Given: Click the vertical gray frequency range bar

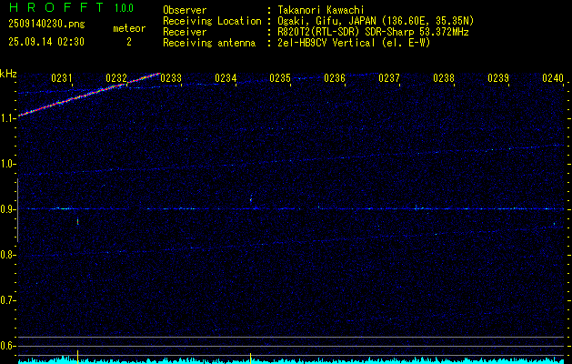Looking at the screenshot, I should pos(17,210).
